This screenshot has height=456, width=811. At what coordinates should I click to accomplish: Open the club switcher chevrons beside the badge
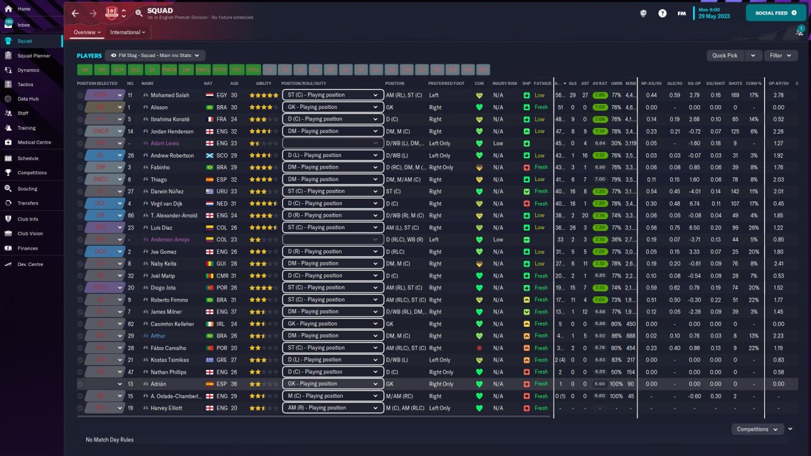tap(124, 13)
